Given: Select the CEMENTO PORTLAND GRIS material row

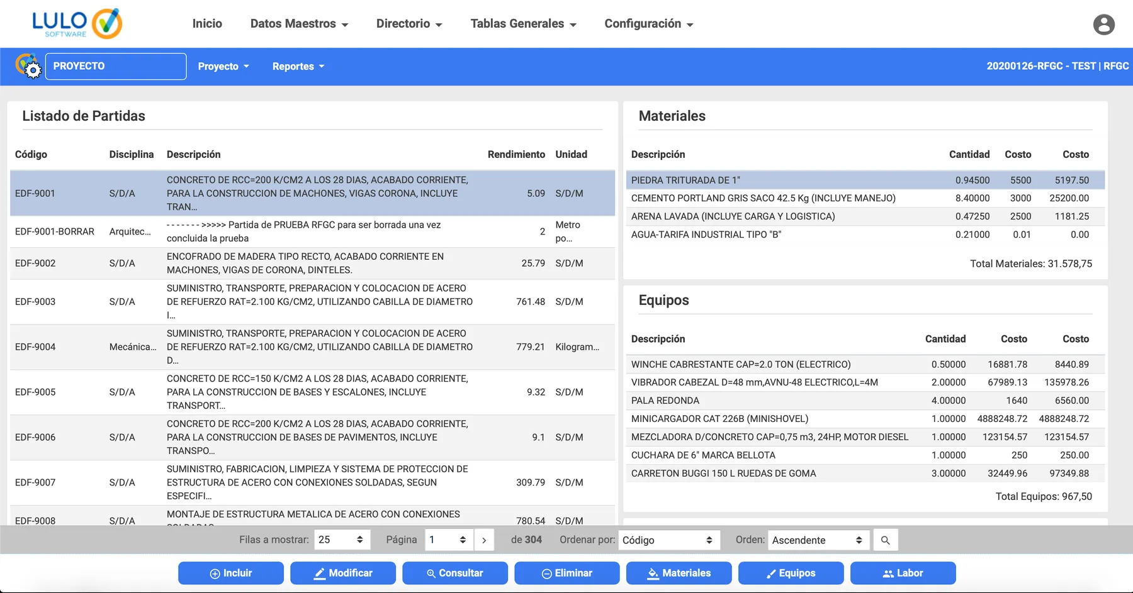Looking at the screenshot, I should (865, 199).
